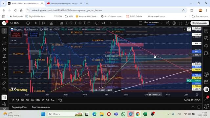
Task: Open the emoji and stickers tool
Action: [4, 74]
